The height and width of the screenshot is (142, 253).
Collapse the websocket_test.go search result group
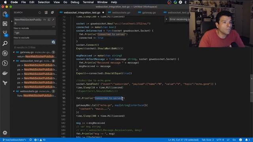coord(14,61)
